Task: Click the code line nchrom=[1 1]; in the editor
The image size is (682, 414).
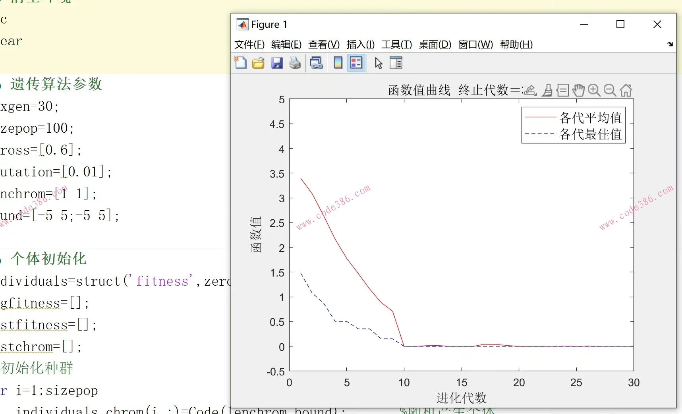Action: 48,194
